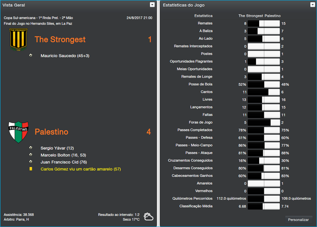The width and height of the screenshot is (317, 227).
Task: Click the Assistência: 38.568 text
Action: pyautogui.click(x=19, y=215)
